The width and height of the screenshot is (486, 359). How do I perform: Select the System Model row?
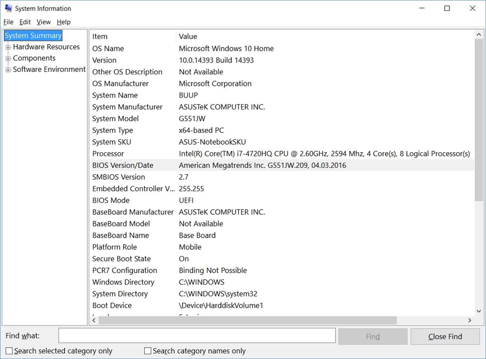(282, 119)
